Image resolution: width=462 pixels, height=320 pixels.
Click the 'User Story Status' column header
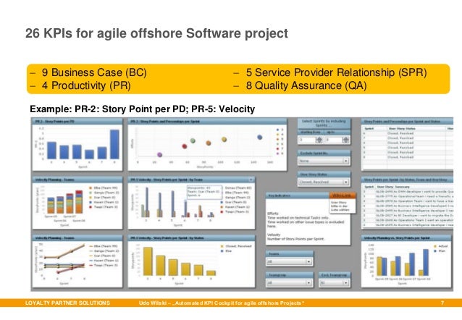pyautogui.click(x=402, y=129)
